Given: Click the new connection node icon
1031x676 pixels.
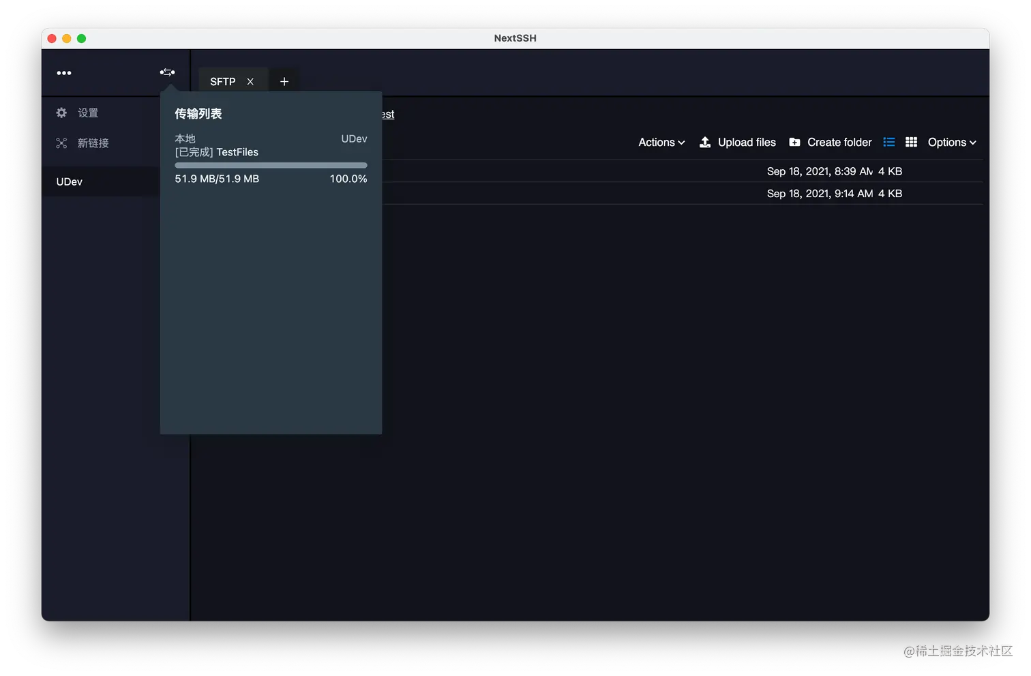Looking at the screenshot, I should click(x=61, y=143).
